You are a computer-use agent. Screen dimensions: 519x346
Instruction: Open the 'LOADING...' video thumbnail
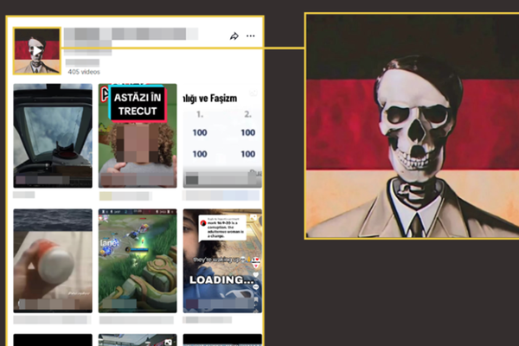coord(223,260)
